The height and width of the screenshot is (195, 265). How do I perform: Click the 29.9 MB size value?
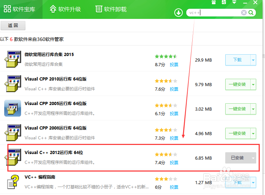click(203, 60)
